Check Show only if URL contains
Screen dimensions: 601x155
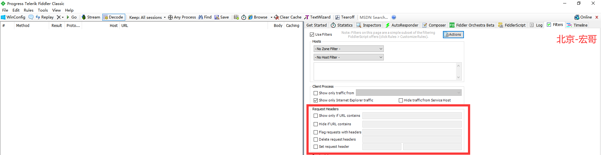(x=316, y=116)
